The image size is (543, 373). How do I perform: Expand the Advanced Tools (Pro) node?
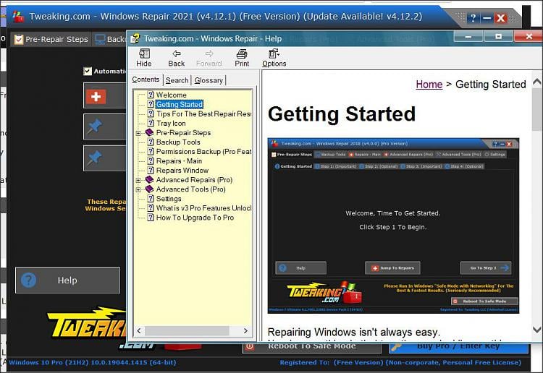[138, 189]
